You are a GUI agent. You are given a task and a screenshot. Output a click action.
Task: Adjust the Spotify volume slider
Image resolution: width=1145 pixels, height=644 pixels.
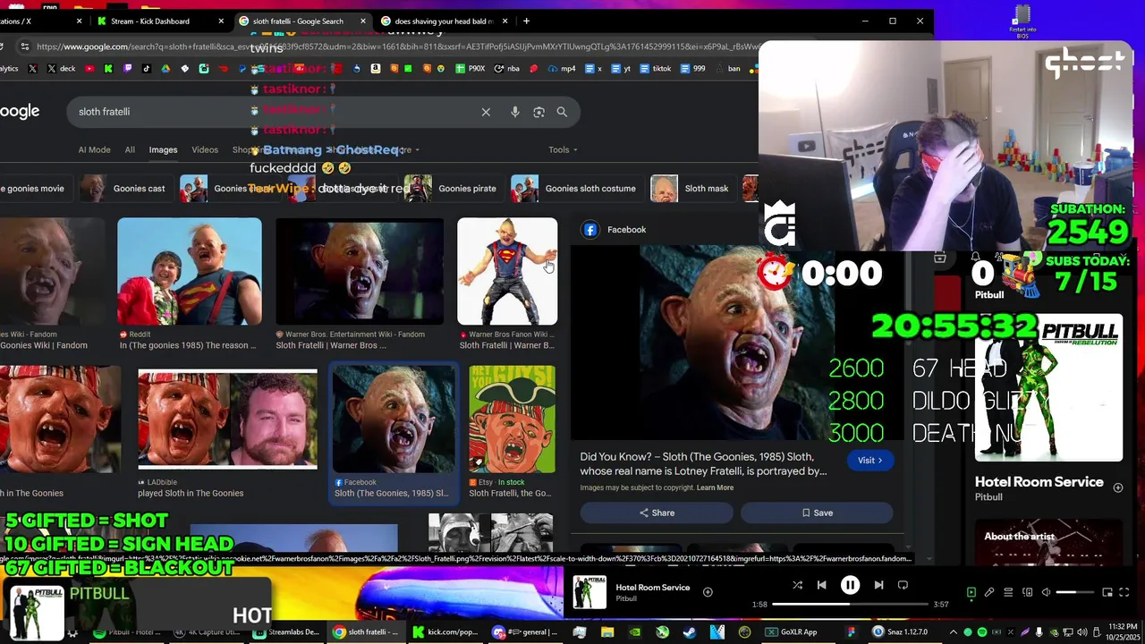coord(1074,592)
